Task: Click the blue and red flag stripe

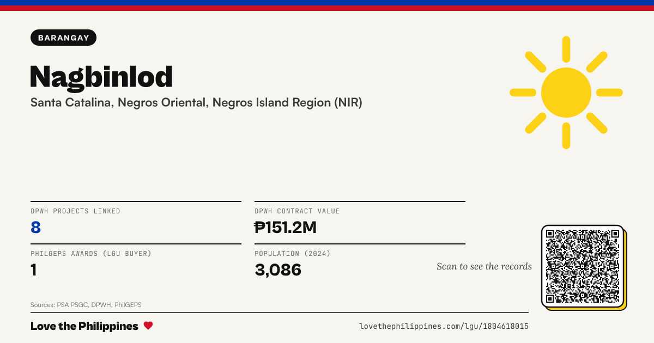Action: coord(327,5)
